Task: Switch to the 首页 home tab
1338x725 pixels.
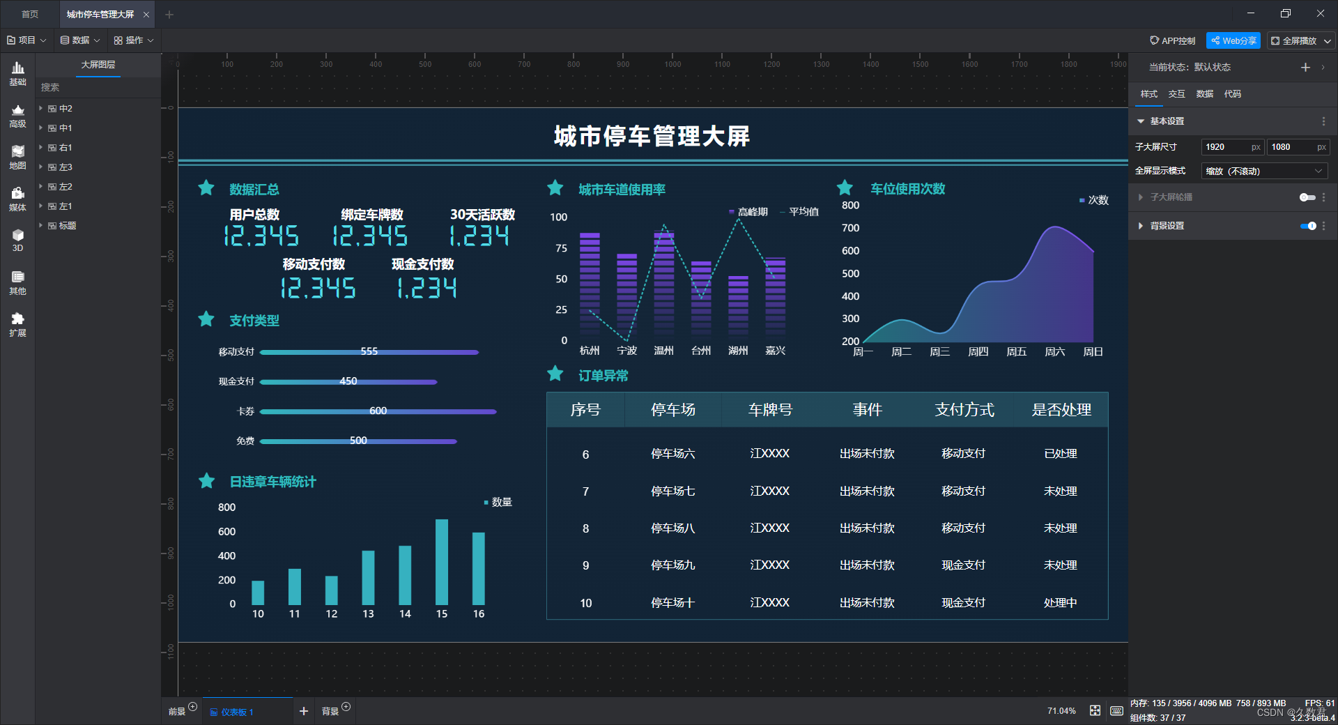Action: (30, 14)
